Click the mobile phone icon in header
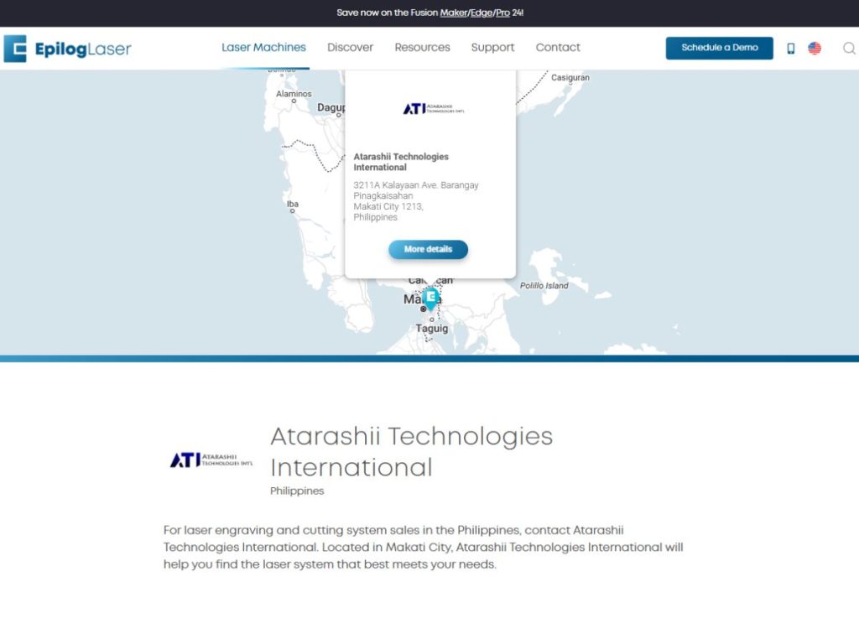This screenshot has height=644, width=859. coord(790,49)
